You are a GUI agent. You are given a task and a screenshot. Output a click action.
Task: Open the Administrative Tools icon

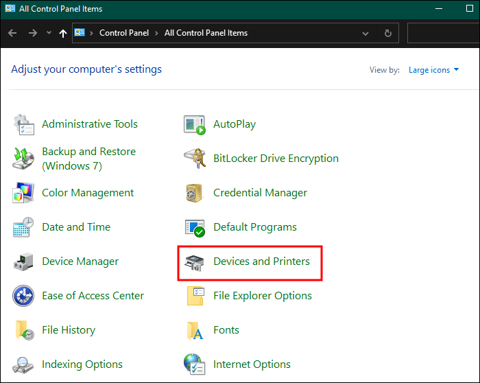click(x=24, y=124)
